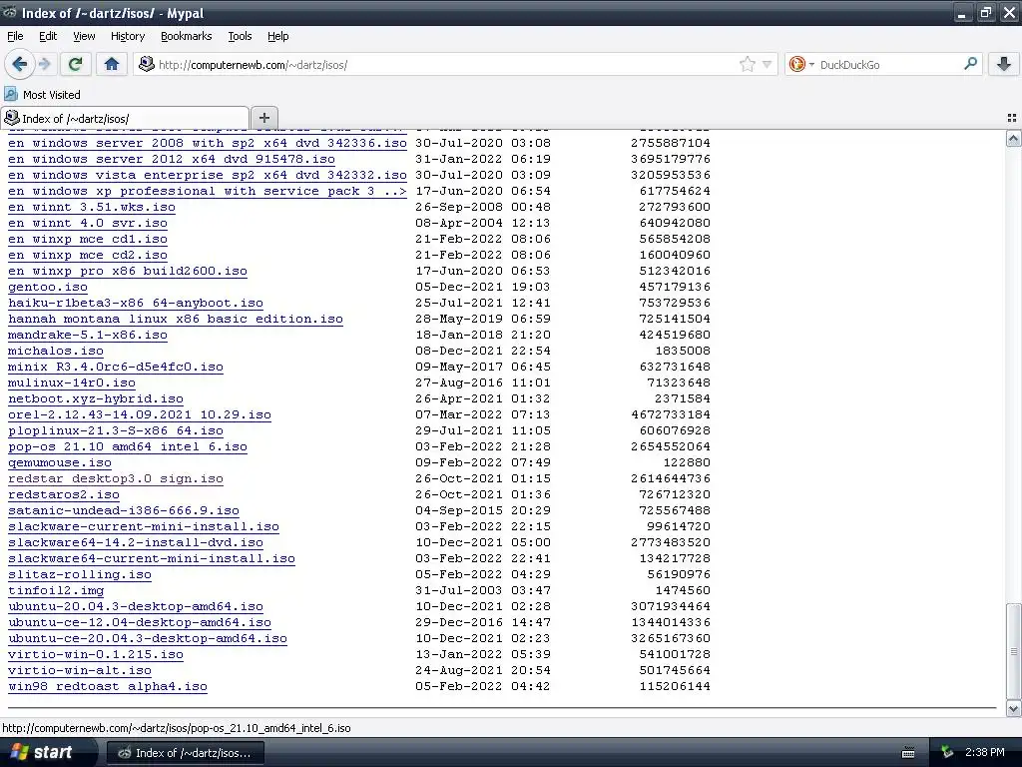
Task: Select size value 122880 of qemumouse.iso
Action: [687, 462]
